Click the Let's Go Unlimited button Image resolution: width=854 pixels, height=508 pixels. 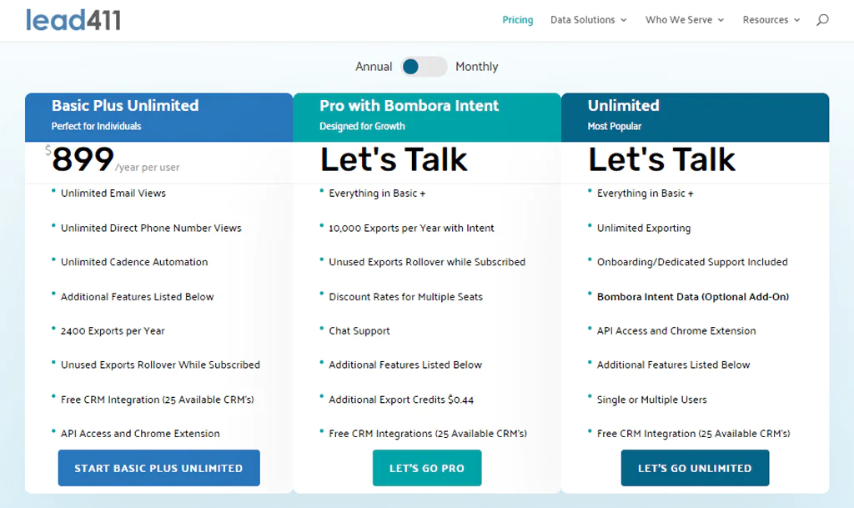(x=695, y=468)
